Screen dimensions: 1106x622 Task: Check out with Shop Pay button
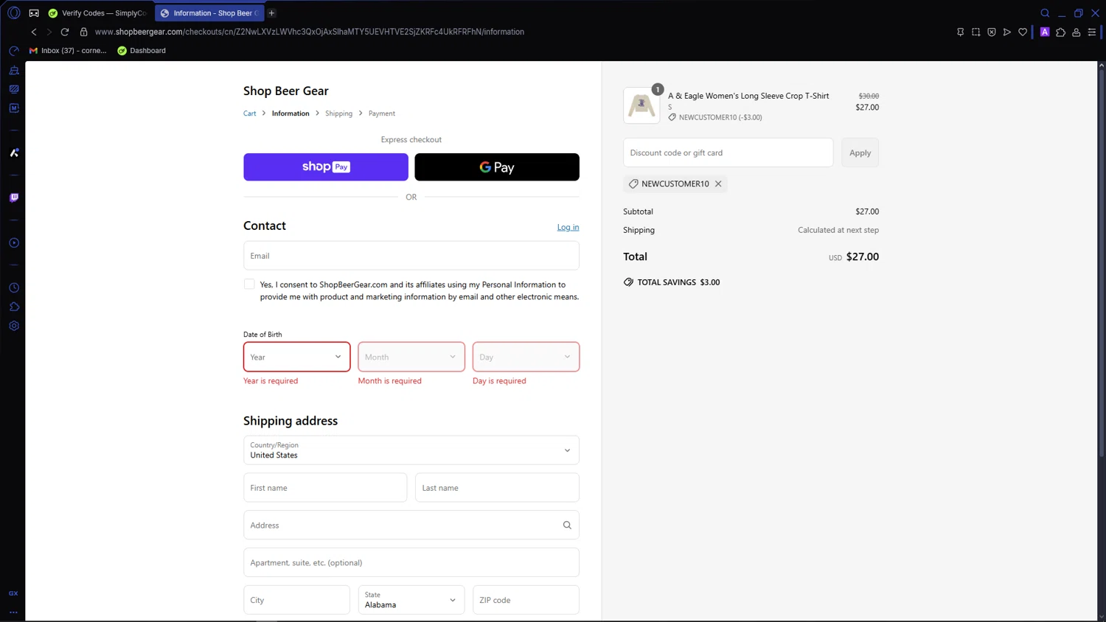point(326,167)
